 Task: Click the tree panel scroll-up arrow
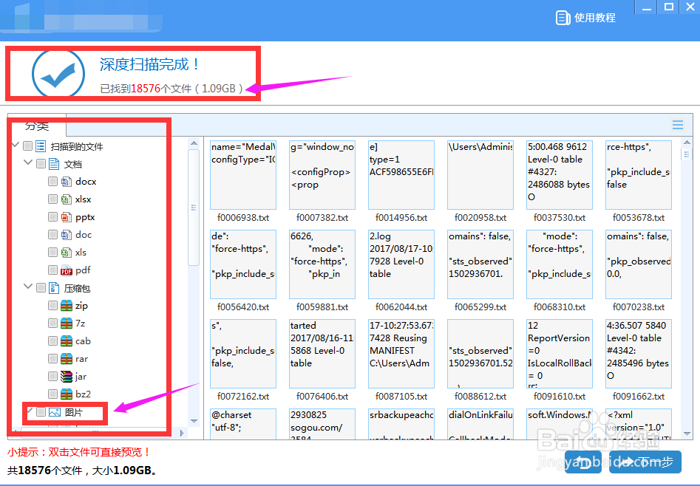(x=194, y=143)
